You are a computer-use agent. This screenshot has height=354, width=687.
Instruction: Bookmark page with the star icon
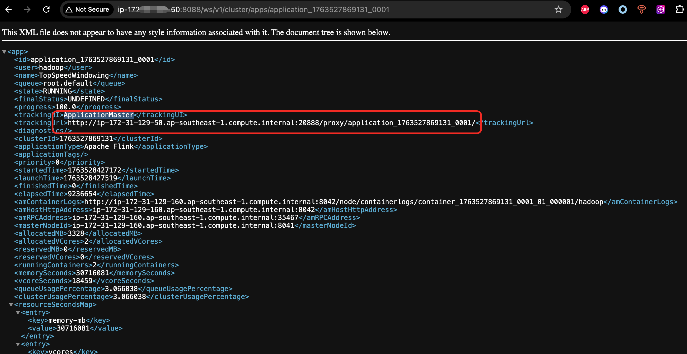(558, 9)
